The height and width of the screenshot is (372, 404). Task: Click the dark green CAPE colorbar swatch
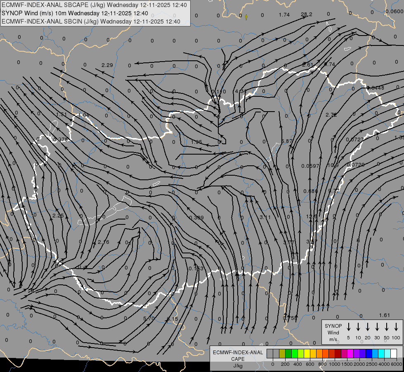pyautogui.click(x=288, y=353)
